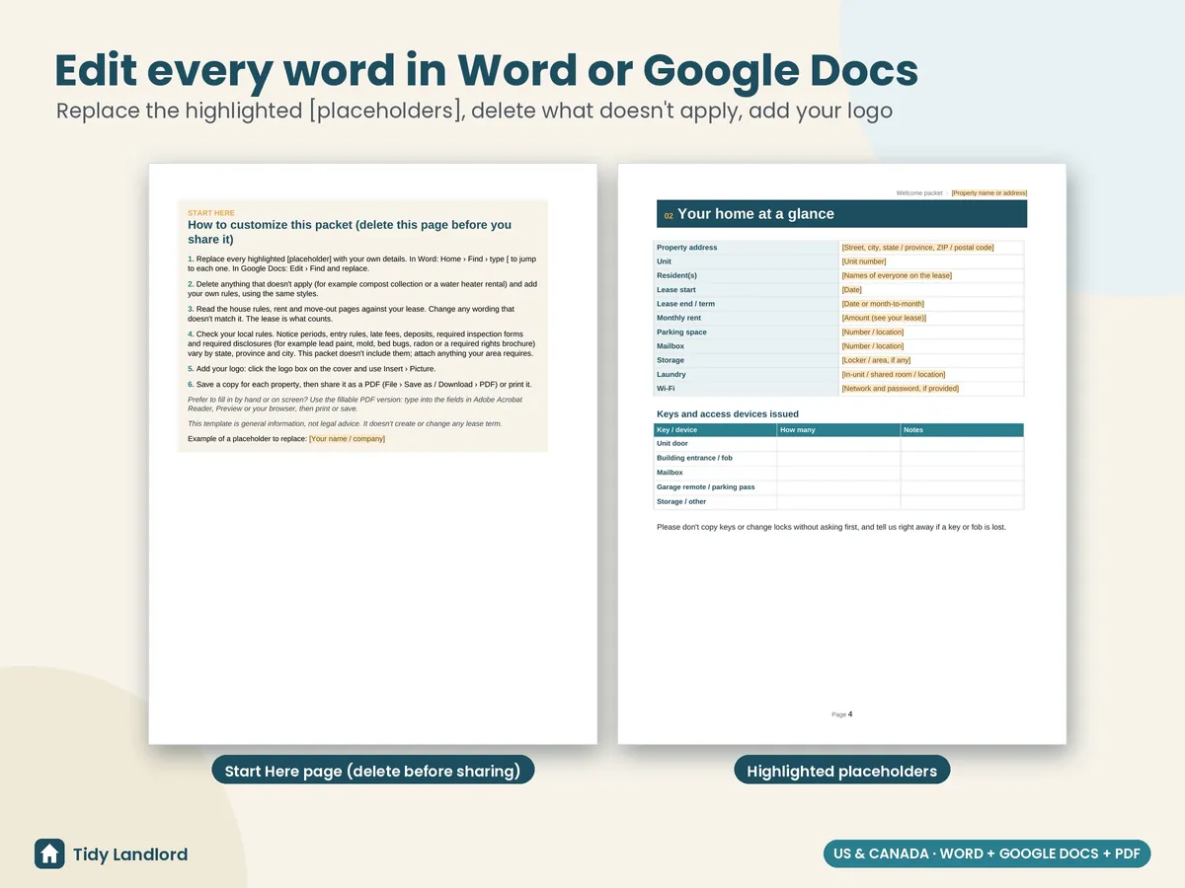
Task: Click the "[Names of everyone on the lease]" placeholder
Action: tap(897, 275)
